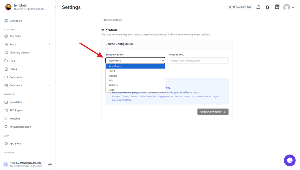Open the Dashboard icon in sidebar
Viewport: 300px width, 170px height.
pyautogui.click(x=6, y=21)
